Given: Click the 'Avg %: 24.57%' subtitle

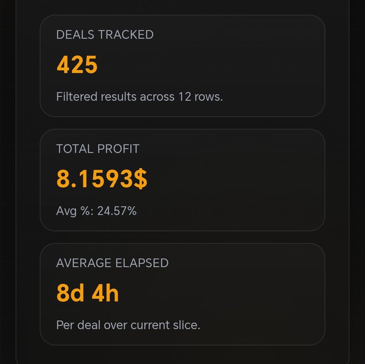Looking at the screenshot, I should pyautogui.click(x=96, y=211).
